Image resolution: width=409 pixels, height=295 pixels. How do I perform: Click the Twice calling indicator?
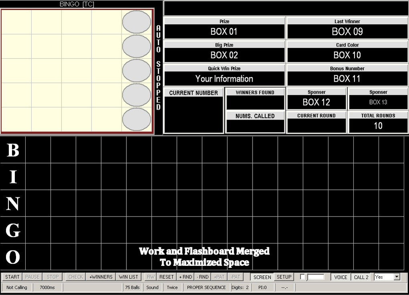[x=172, y=287]
